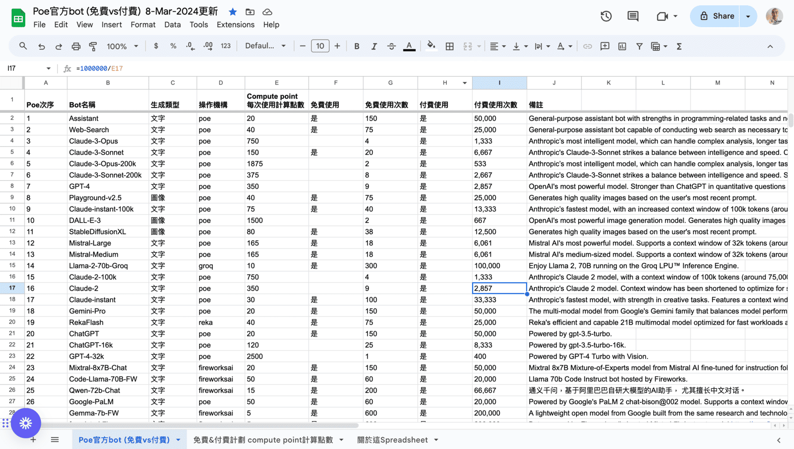Open the Google account profile picture

click(x=774, y=16)
